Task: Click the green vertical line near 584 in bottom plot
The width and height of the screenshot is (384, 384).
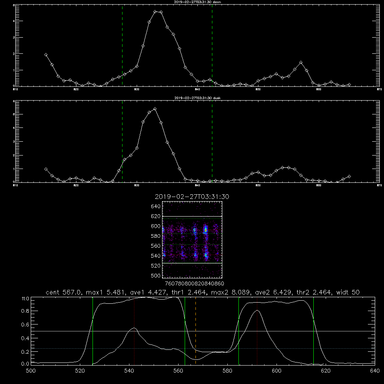Action: click(x=238, y=331)
